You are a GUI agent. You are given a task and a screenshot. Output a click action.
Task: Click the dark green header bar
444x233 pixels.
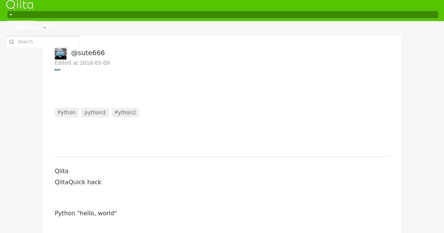223,15
